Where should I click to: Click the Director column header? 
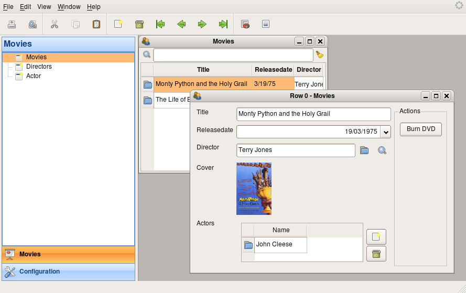tap(309, 70)
